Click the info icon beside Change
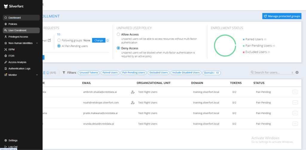The height and width of the screenshot is (150, 306). [108, 40]
